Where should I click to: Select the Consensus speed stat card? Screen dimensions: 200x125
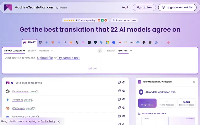pyautogui.click(x=187, y=103)
